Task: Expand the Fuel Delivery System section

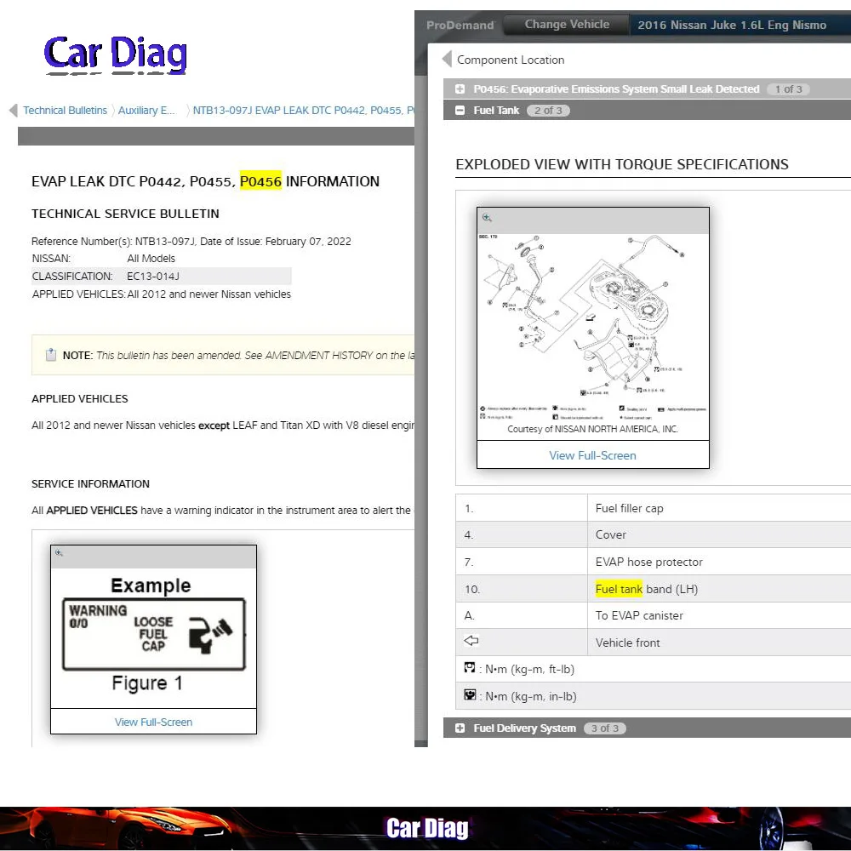Action: 460,728
